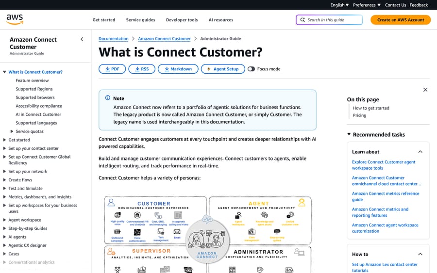
Task: Open Feature overview page
Action: click(x=32, y=80)
